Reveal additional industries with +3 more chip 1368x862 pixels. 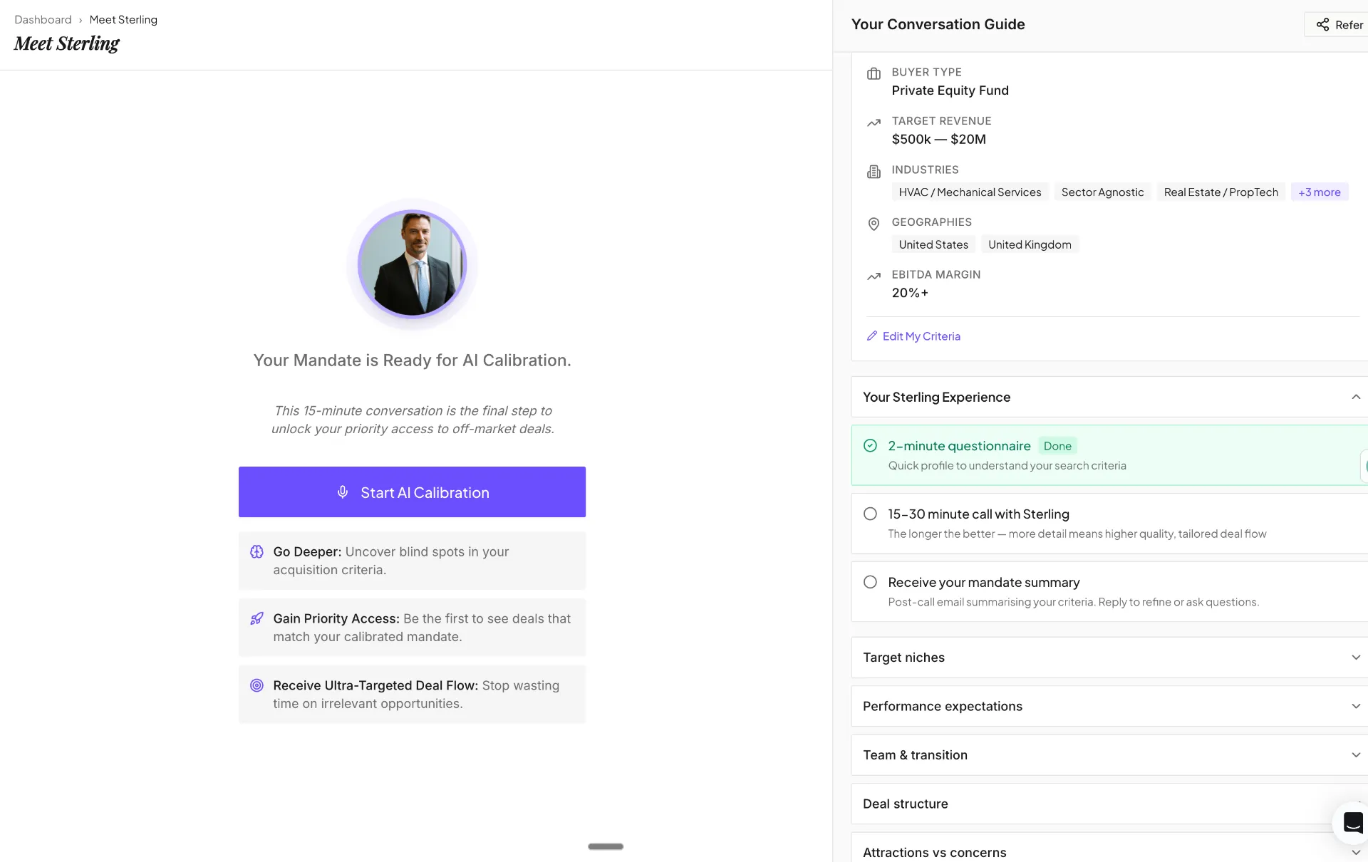(1319, 192)
